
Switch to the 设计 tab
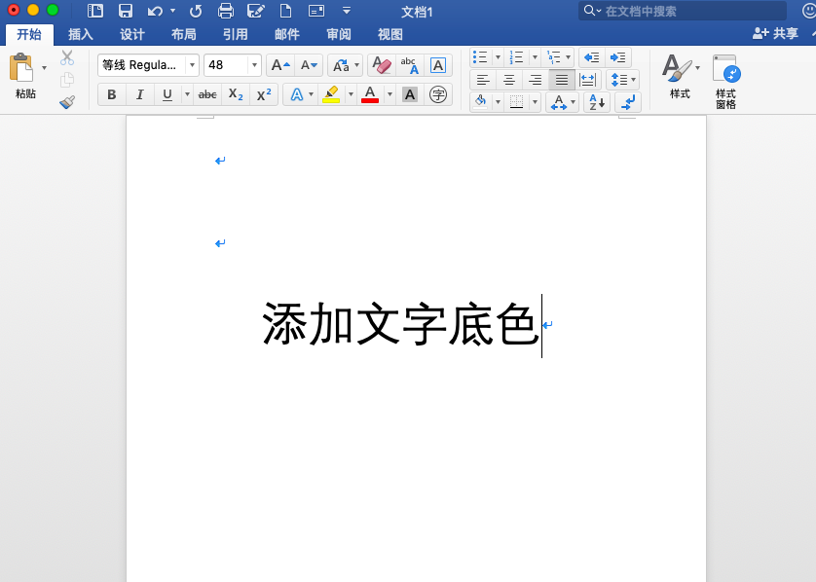[x=132, y=34]
